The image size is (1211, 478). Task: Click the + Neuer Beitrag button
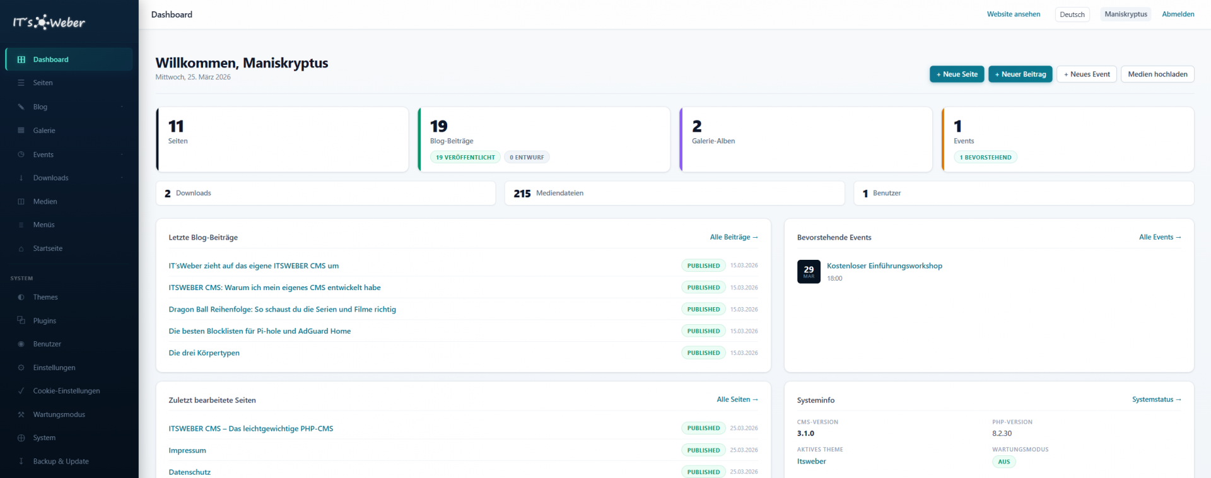1021,74
